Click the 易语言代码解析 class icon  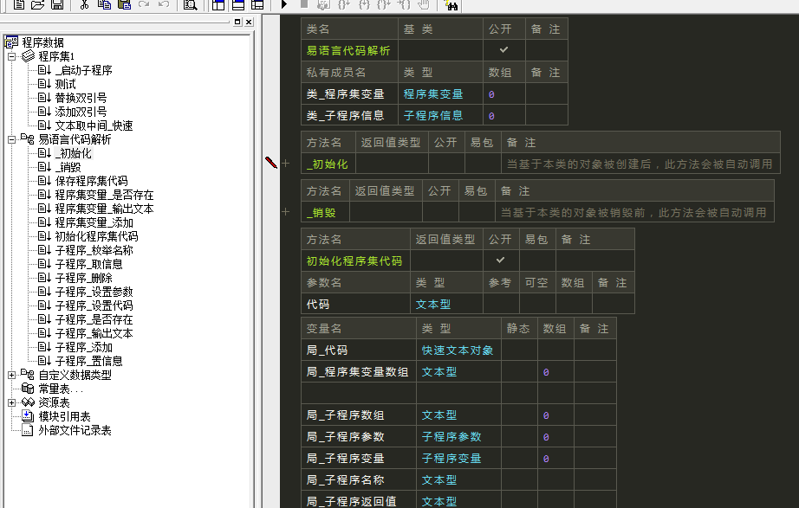pyautogui.click(x=28, y=139)
